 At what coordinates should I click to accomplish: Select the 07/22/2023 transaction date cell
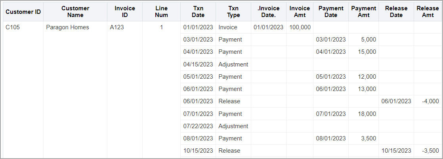(198, 126)
